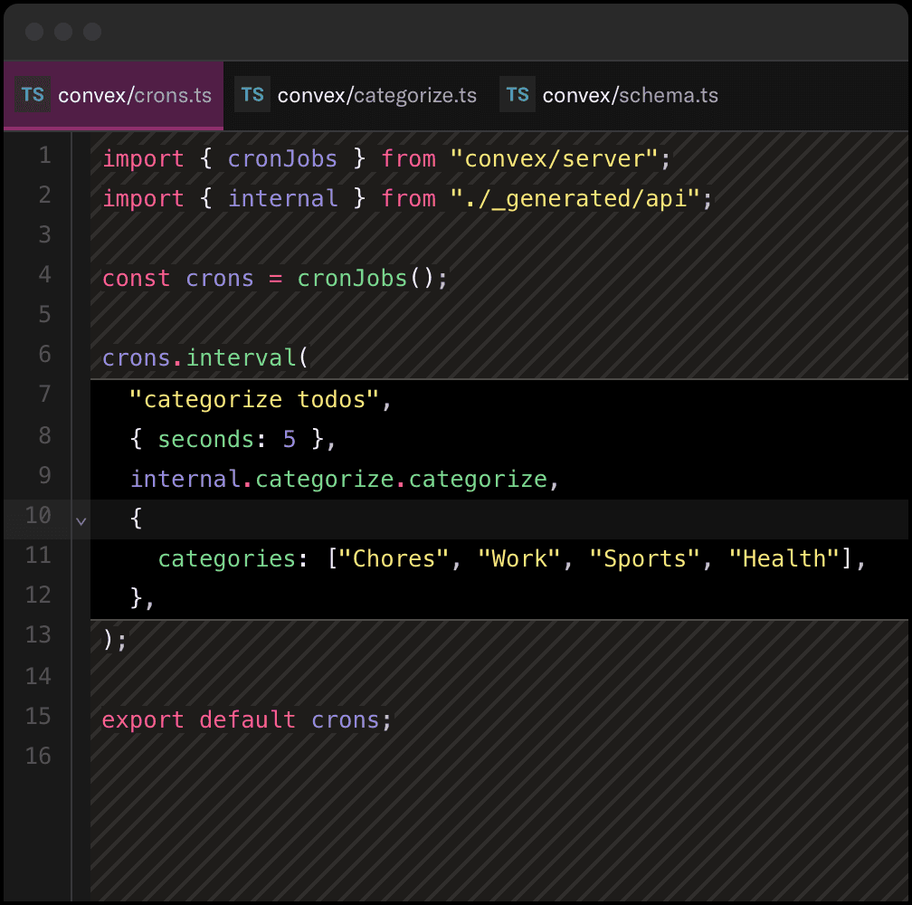
Task: Click the categorize todos string on line 7
Action: [256, 399]
